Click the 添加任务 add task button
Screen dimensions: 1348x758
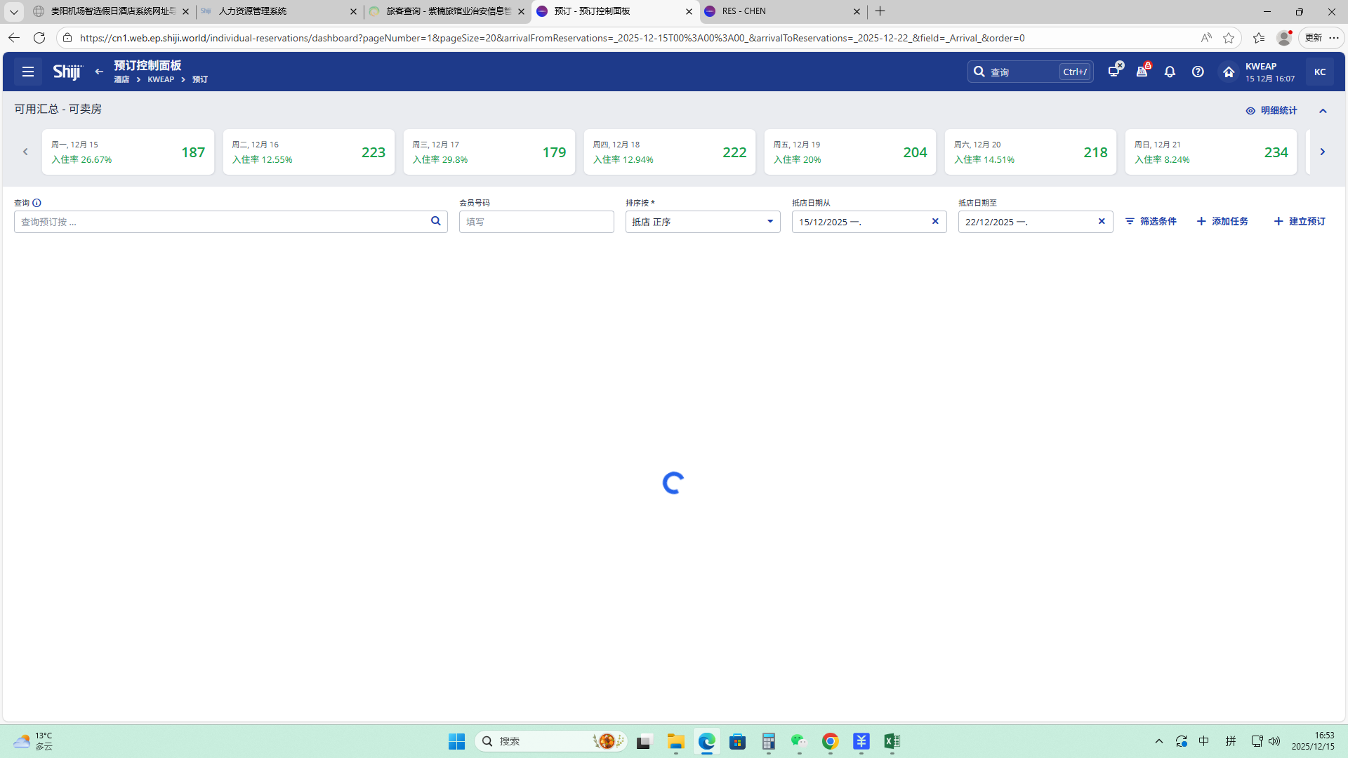(x=1222, y=221)
